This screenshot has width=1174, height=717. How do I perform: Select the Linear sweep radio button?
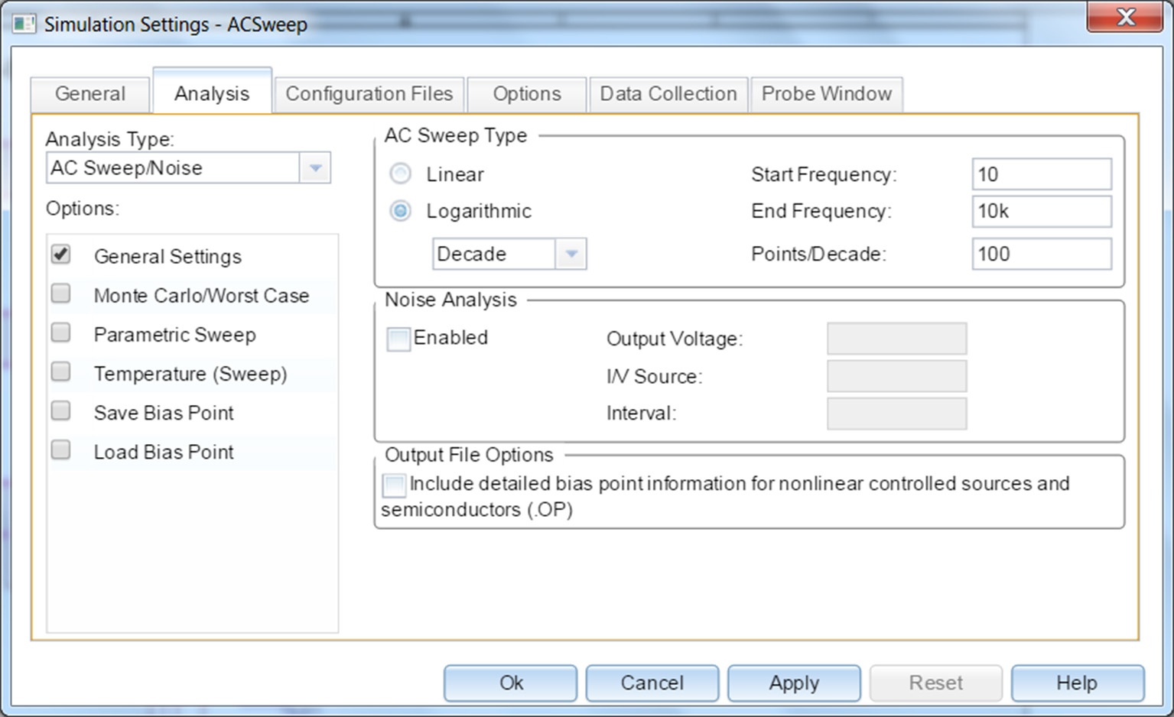(400, 174)
